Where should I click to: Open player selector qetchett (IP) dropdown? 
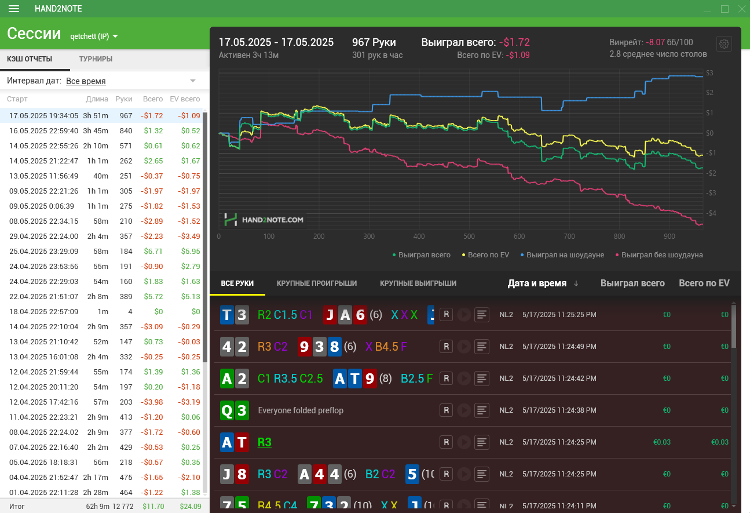(x=94, y=36)
